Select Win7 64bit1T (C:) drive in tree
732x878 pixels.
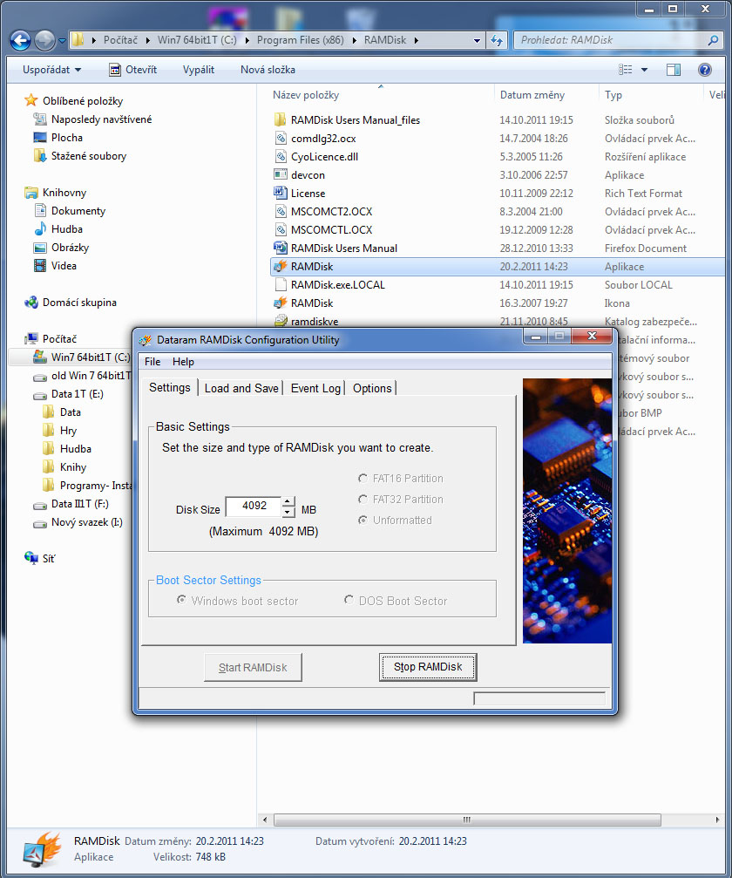(81, 357)
